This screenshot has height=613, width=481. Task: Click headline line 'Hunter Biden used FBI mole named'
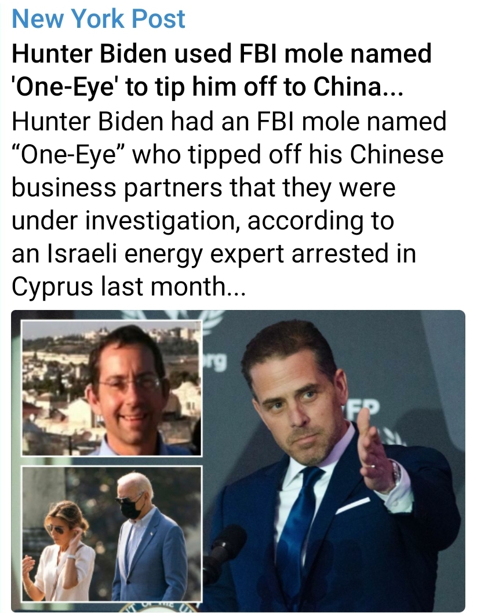pyautogui.click(x=221, y=53)
